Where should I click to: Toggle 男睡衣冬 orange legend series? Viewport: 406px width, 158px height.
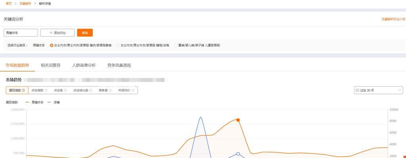pyautogui.click(x=34, y=102)
